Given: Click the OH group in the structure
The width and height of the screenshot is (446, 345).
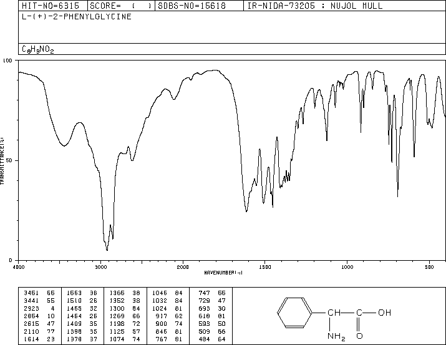Looking at the screenshot, I should (385, 313).
